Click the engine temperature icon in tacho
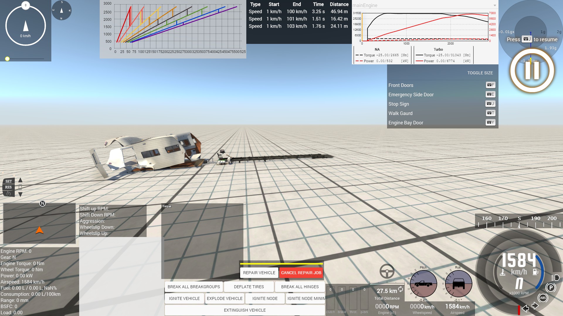The image size is (563, 316). pos(503,272)
